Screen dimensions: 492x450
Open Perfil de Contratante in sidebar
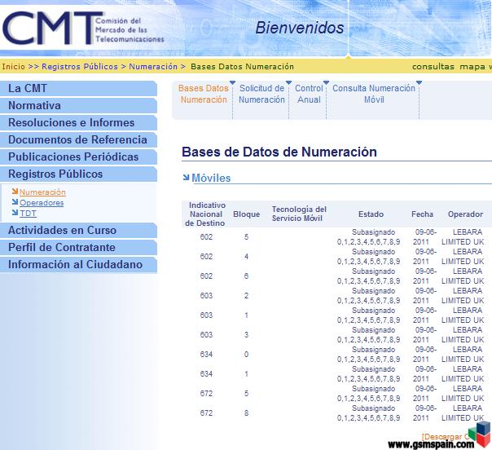78,247
